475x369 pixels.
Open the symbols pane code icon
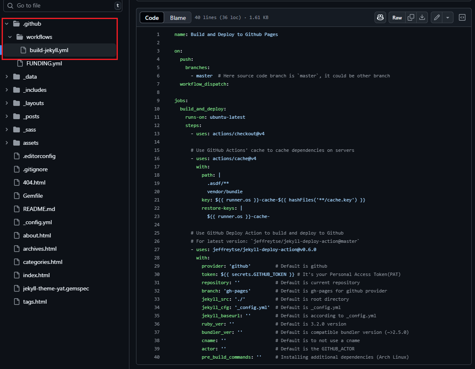pyautogui.click(x=462, y=17)
